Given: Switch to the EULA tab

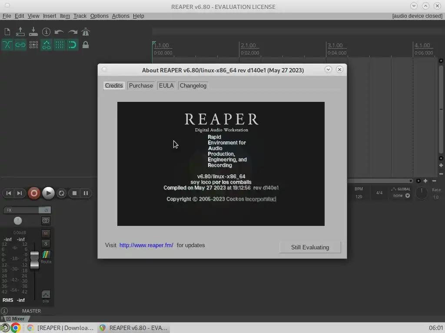Looking at the screenshot, I should (x=166, y=85).
